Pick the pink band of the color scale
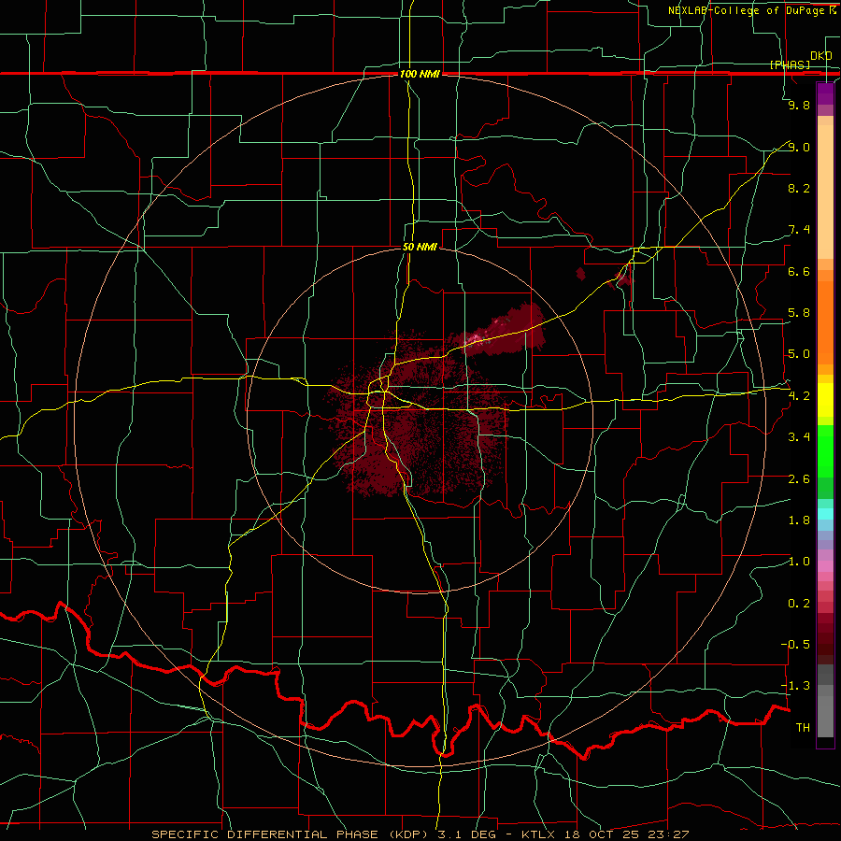Viewport: 841px width, 841px height. click(x=825, y=566)
